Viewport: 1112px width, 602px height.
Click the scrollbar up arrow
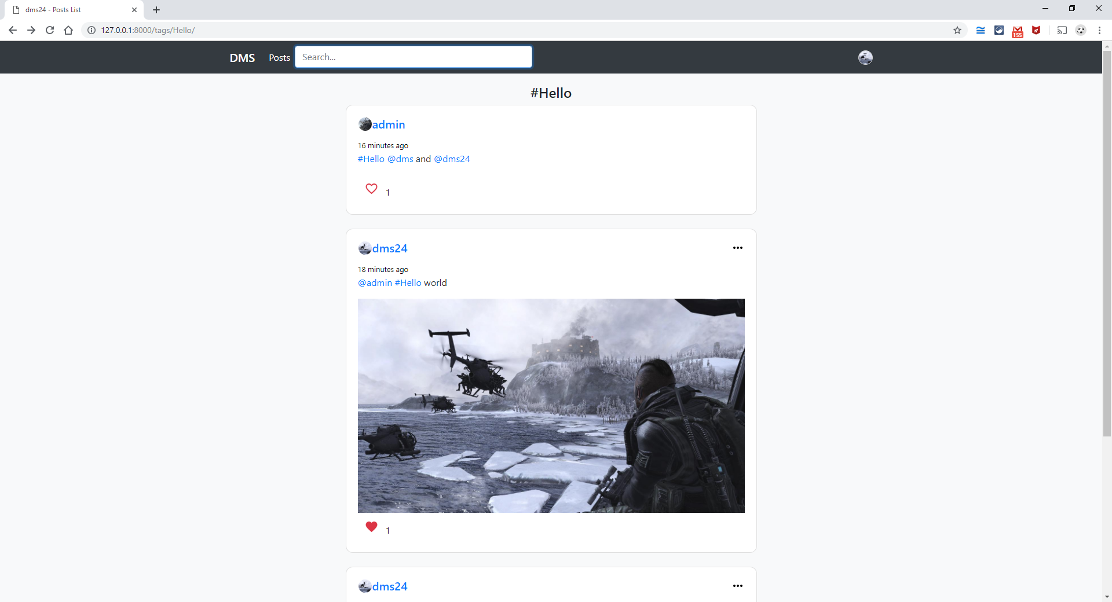1107,45
